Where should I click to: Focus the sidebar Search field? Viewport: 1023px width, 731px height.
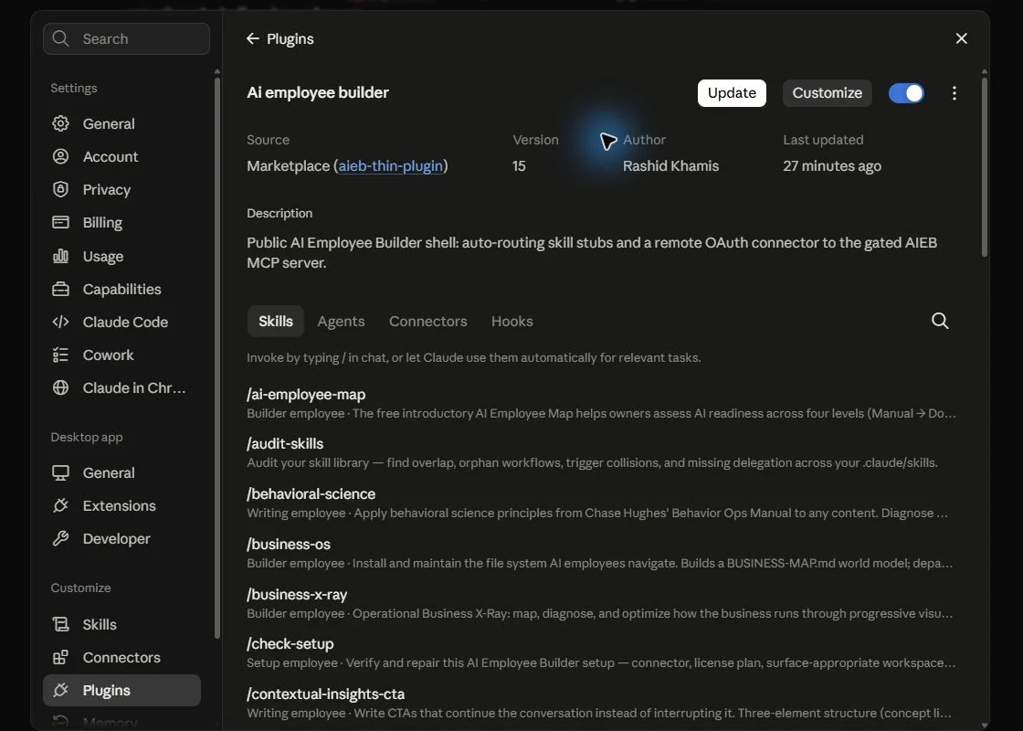(127, 38)
